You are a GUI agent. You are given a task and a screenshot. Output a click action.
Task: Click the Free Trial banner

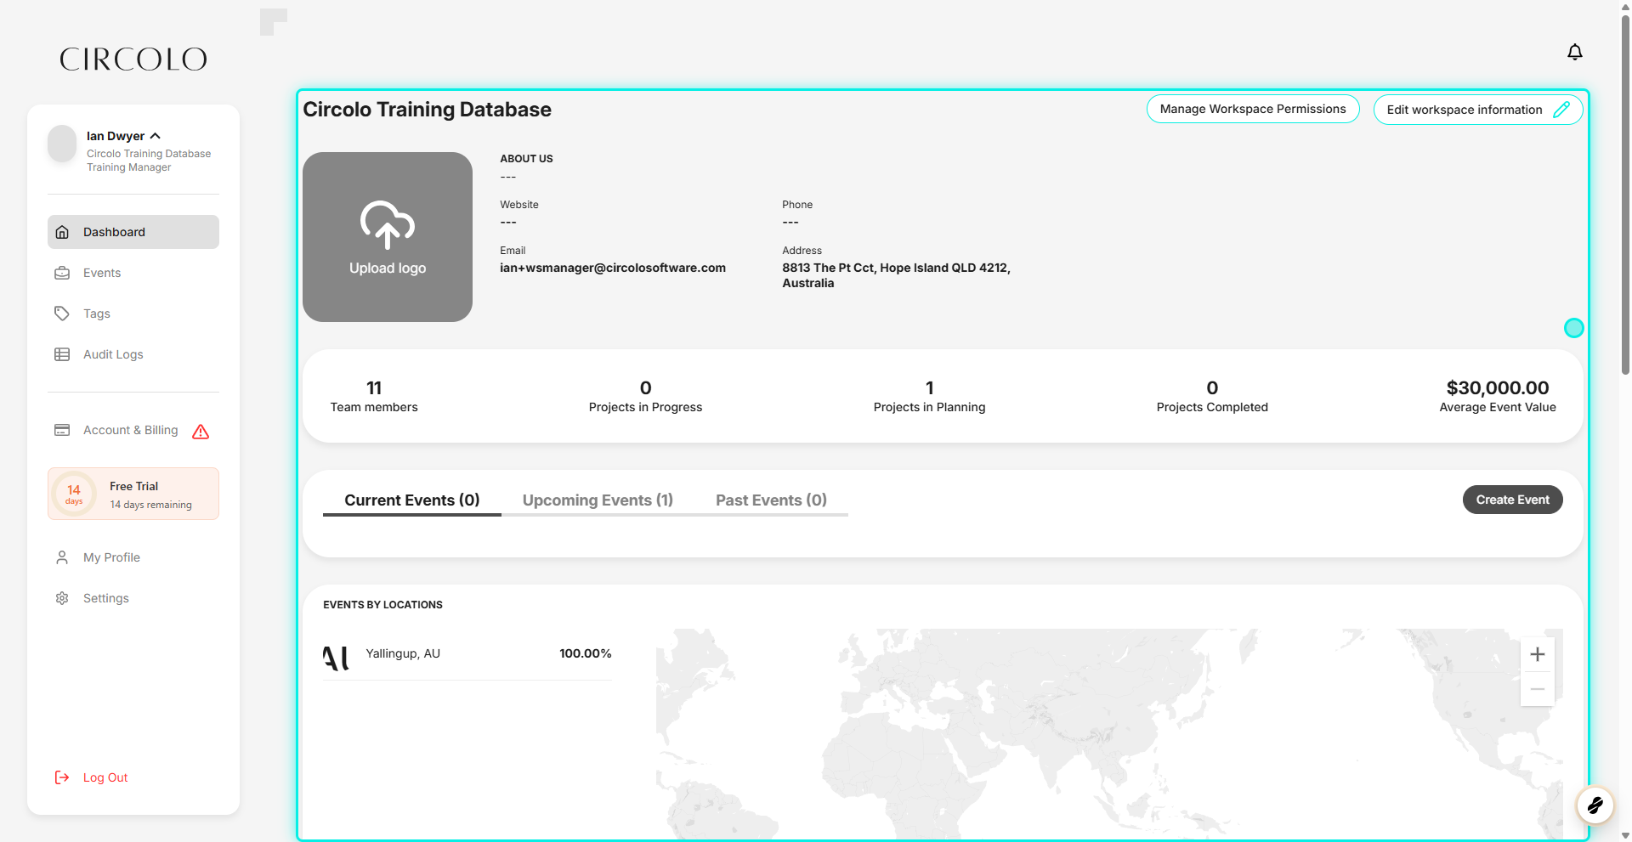133,494
